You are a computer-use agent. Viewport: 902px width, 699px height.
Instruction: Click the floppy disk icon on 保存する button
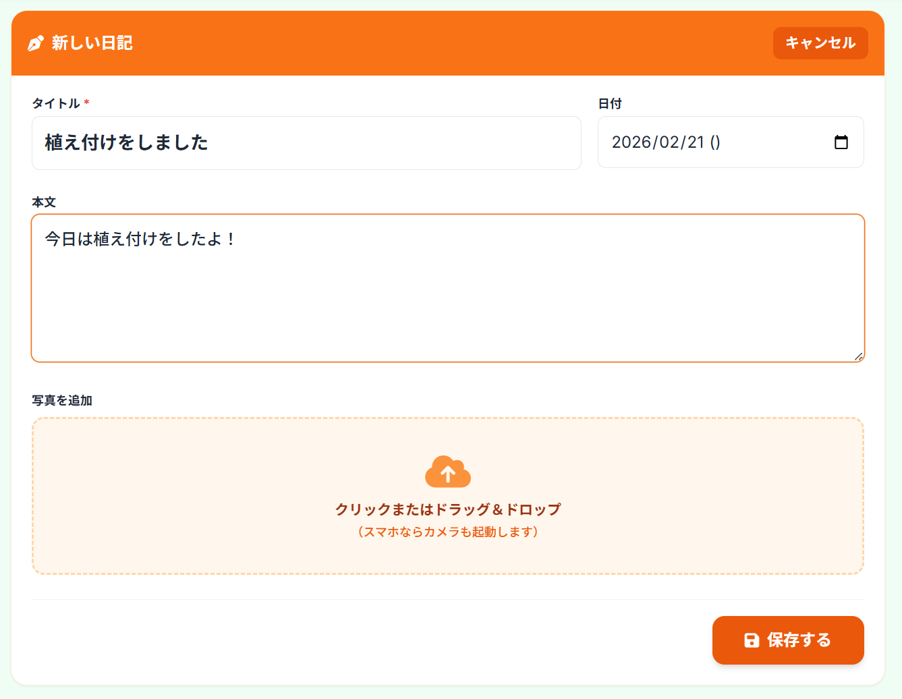[751, 640]
